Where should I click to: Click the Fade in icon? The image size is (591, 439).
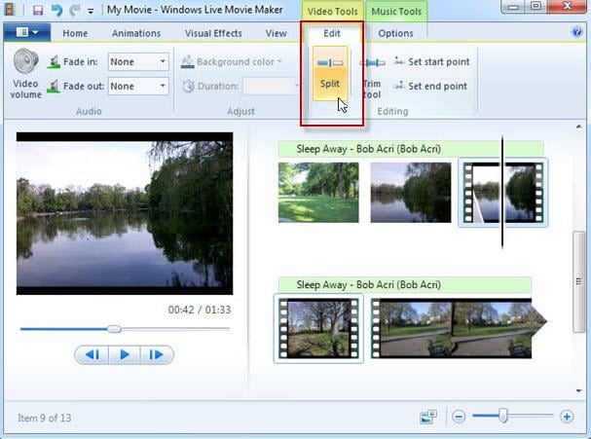[x=54, y=61]
